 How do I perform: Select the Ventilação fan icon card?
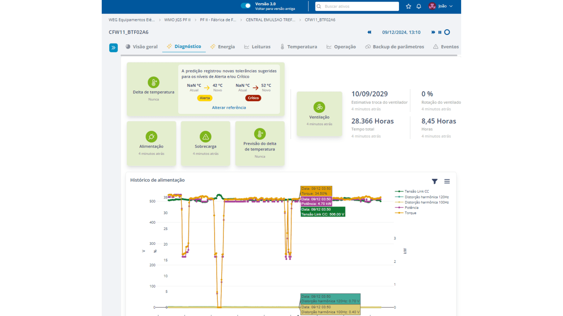(319, 114)
